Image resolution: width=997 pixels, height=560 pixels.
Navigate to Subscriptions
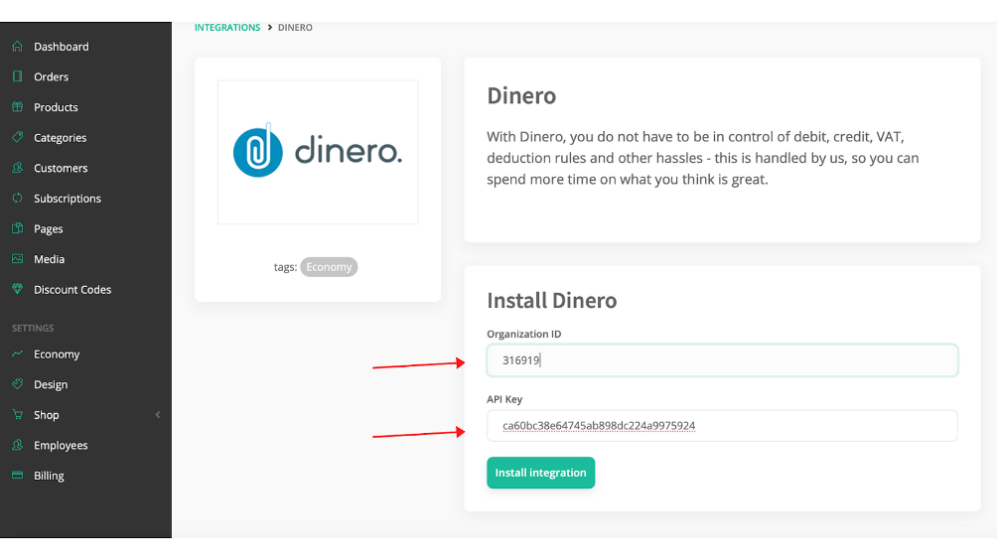coord(68,199)
